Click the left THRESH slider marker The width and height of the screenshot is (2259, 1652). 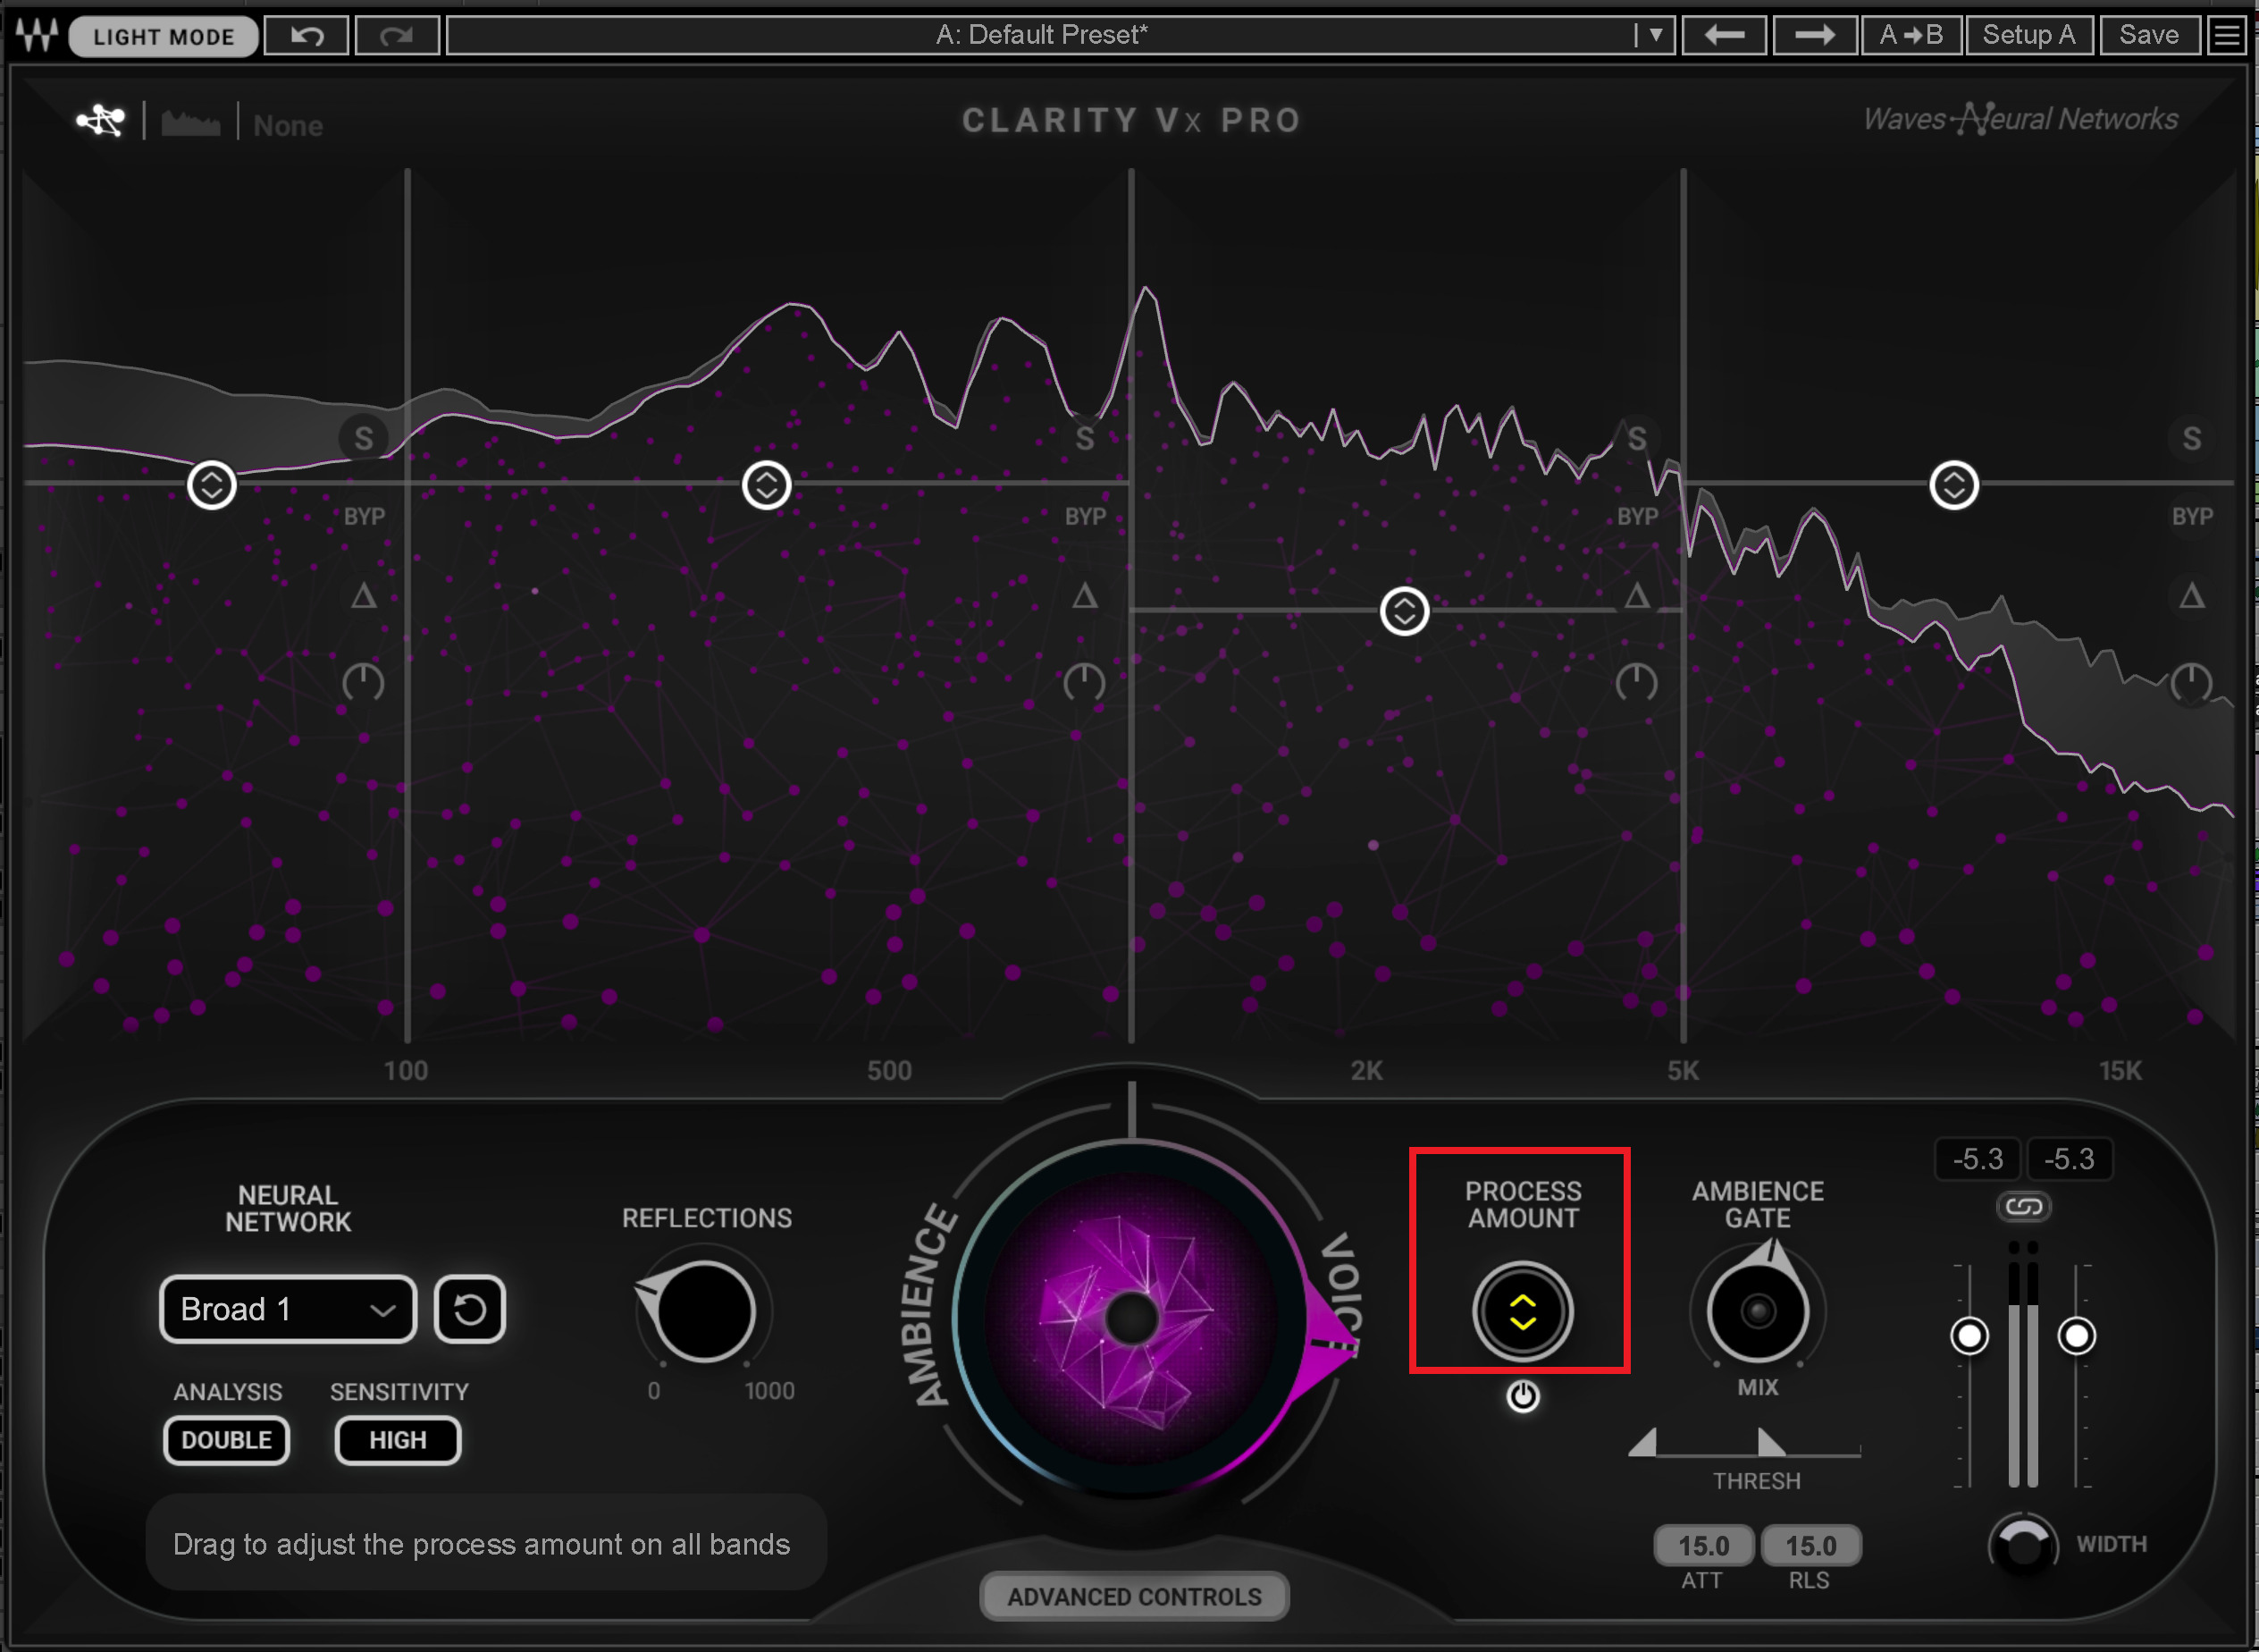click(x=1644, y=1443)
